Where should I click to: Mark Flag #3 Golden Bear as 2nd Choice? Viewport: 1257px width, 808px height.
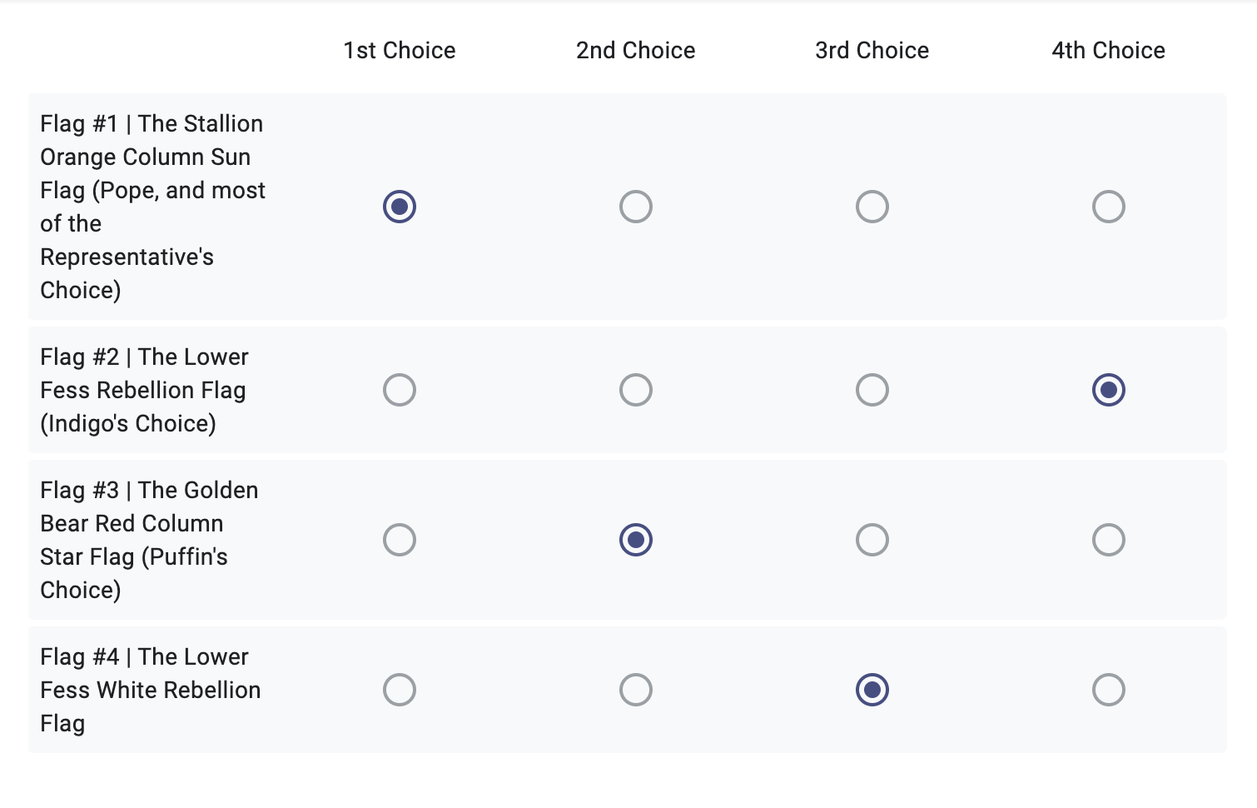click(636, 540)
